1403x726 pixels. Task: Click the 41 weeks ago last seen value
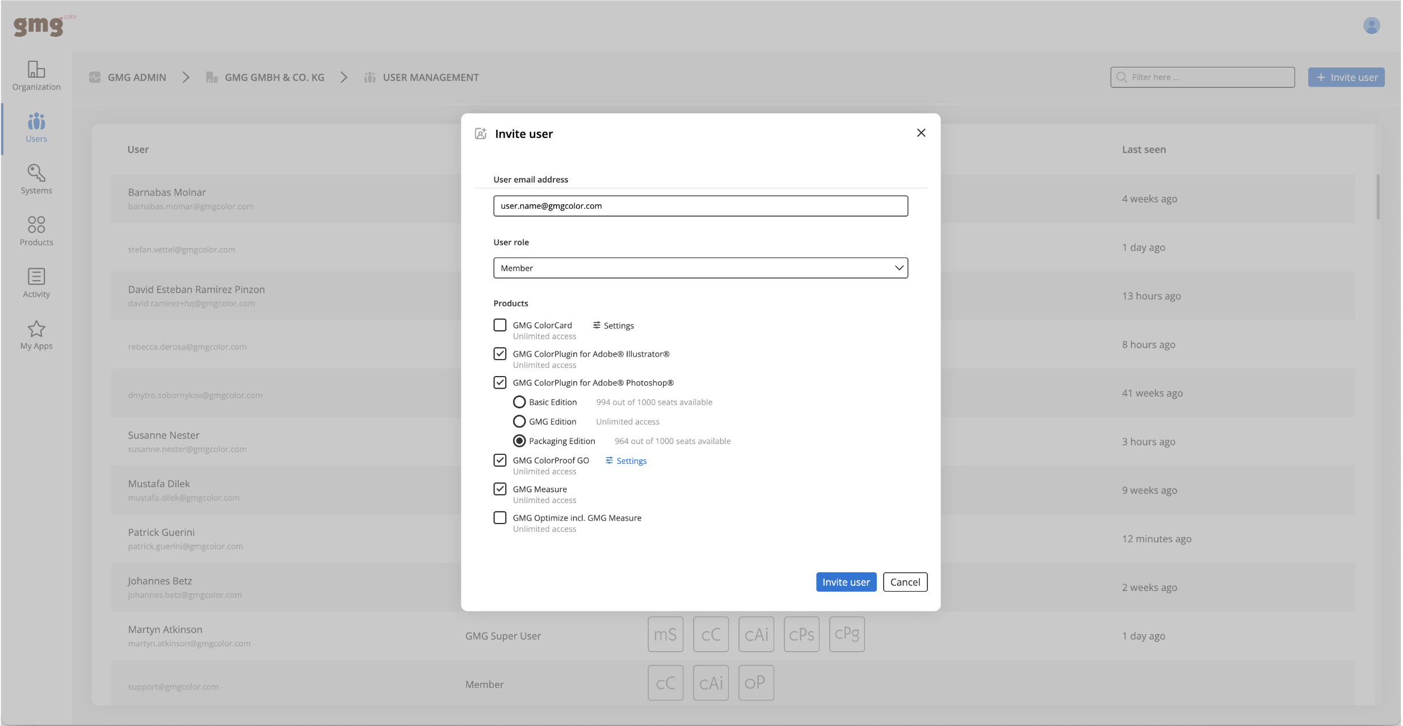1152,393
